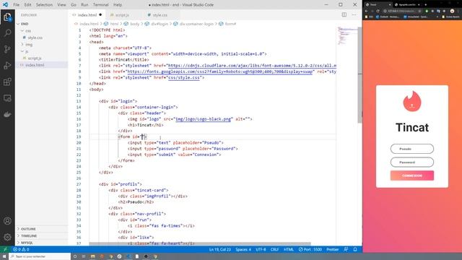Image resolution: width=462 pixels, height=260 pixels.
Task: Switch to the style.css editor tab
Action: (x=160, y=15)
